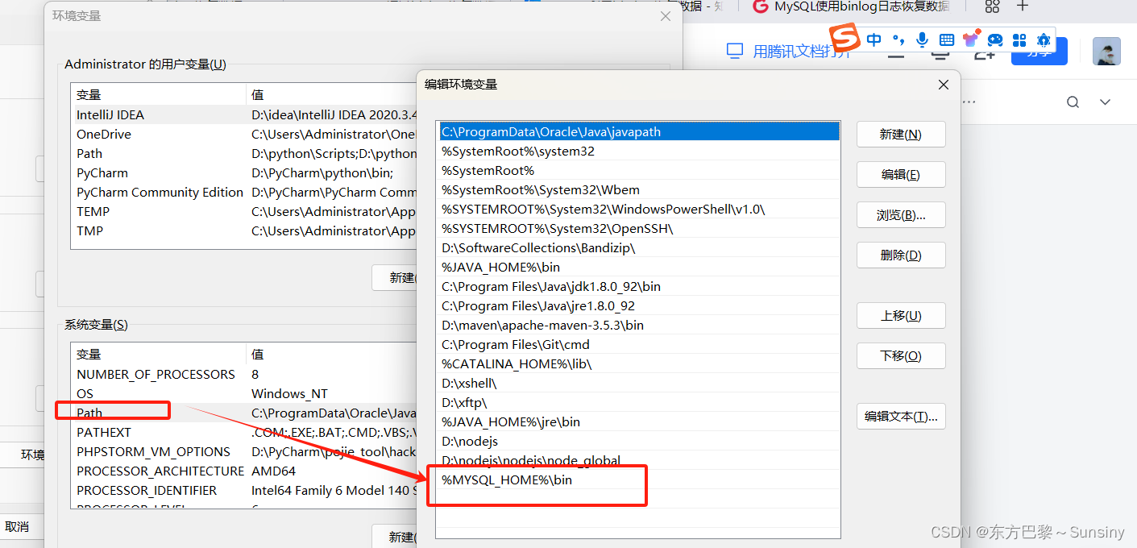1137x548 pixels.
Task: Select the %CATALINA_HOME%\lib\ entry
Action: pyautogui.click(x=640, y=364)
